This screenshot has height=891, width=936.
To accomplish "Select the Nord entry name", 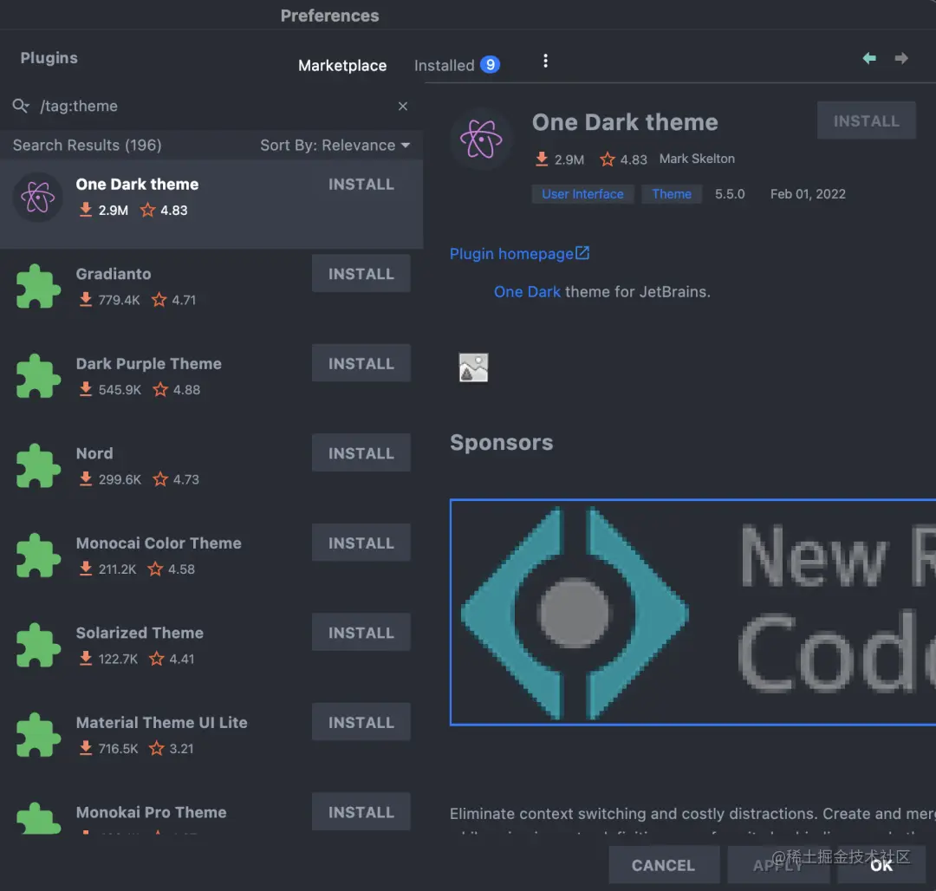I will pyautogui.click(x=94, y=453).
